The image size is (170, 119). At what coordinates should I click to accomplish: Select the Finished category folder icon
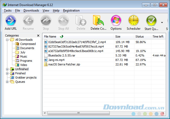[12, 73]
